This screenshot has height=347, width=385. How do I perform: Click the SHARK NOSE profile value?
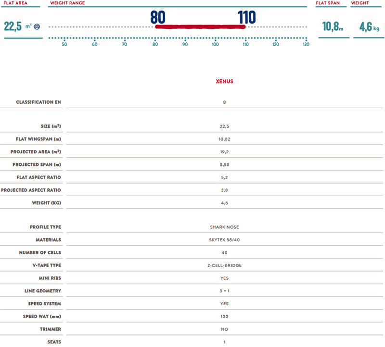[x=224, y=227]
